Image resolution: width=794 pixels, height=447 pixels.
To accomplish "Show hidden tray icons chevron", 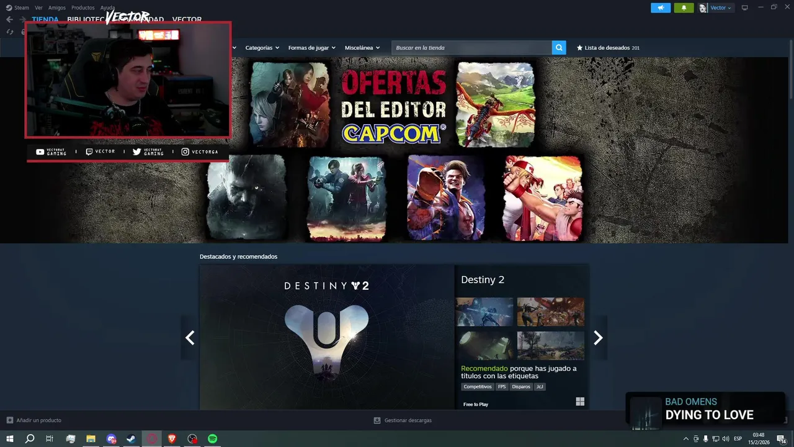I will click(x=685, y=439).
